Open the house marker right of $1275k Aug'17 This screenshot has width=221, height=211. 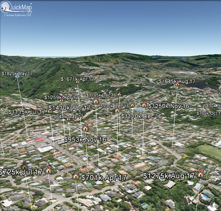[201, 174]
